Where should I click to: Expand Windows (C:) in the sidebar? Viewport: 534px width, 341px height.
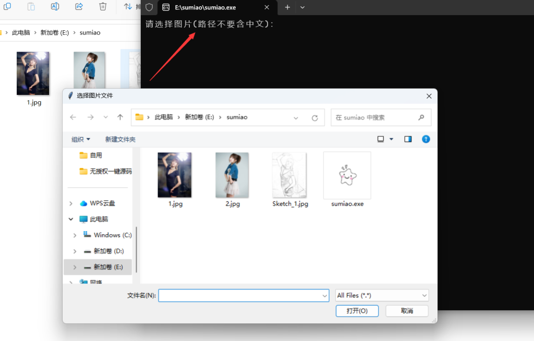click(x=75, y=235)
